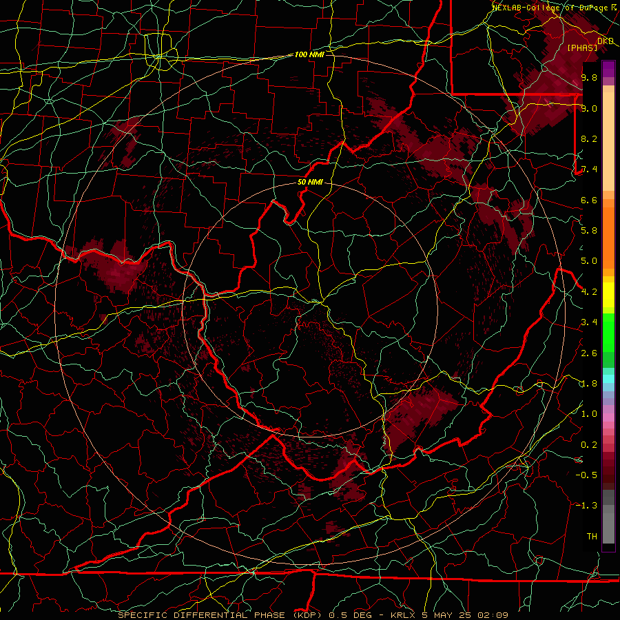
Task: Select the 3.4 value on the color scale
Action: pyautogui.click(x=589, y=322)
